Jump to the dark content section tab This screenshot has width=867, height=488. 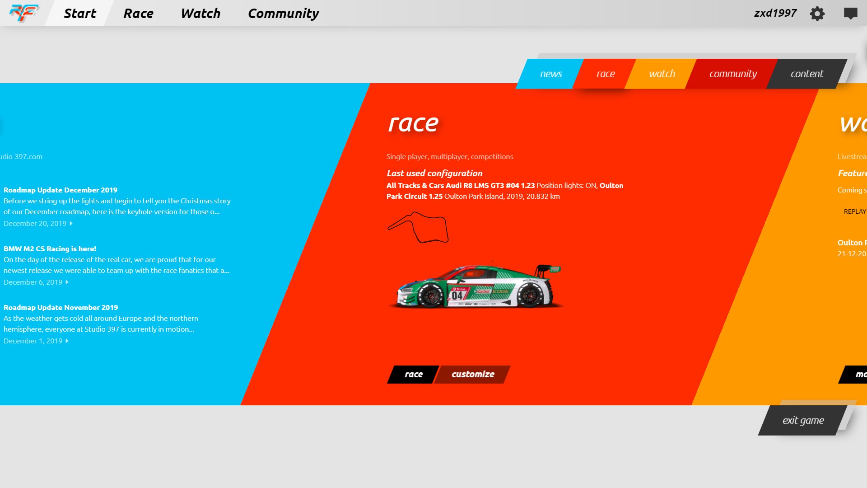coord(806,74)
